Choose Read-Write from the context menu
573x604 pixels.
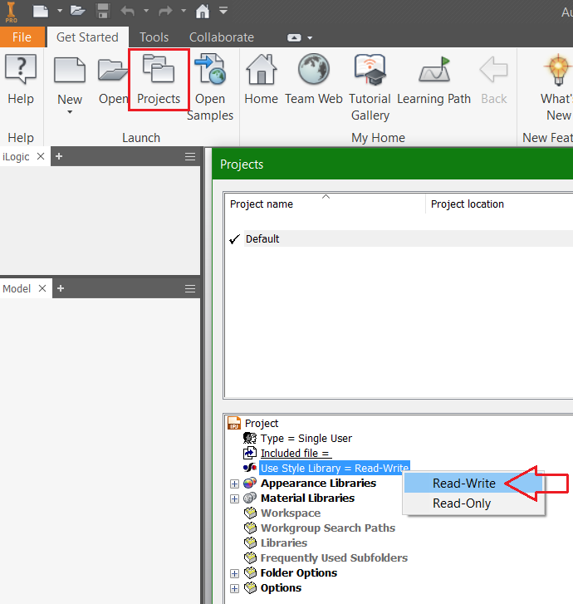tap(464, 483)
